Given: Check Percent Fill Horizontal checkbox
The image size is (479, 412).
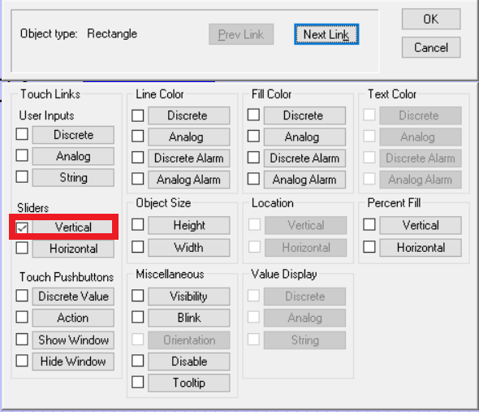Looking at the screenshot, I should pyautogui.click(x=369, y=247).
